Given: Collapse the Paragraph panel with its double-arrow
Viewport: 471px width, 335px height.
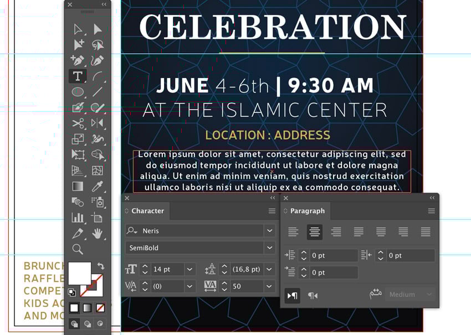Looking at the screenshot, I should point(432,198).
